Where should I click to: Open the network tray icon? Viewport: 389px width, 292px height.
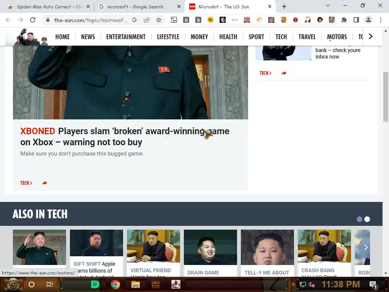(303, 285)
